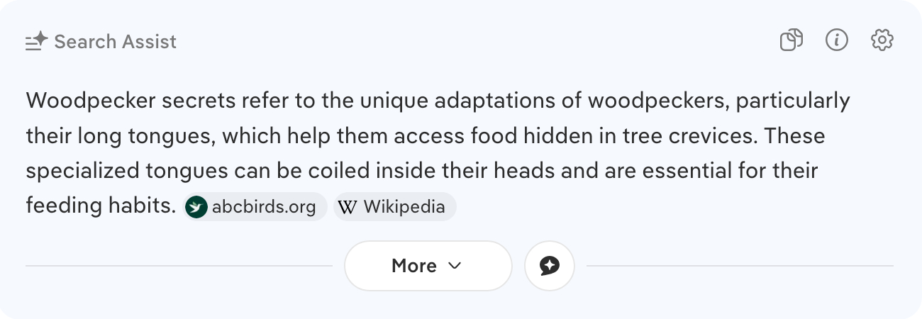922x319 pixels.
Task: Open the abcbirds.org source link
Action: 264,207
